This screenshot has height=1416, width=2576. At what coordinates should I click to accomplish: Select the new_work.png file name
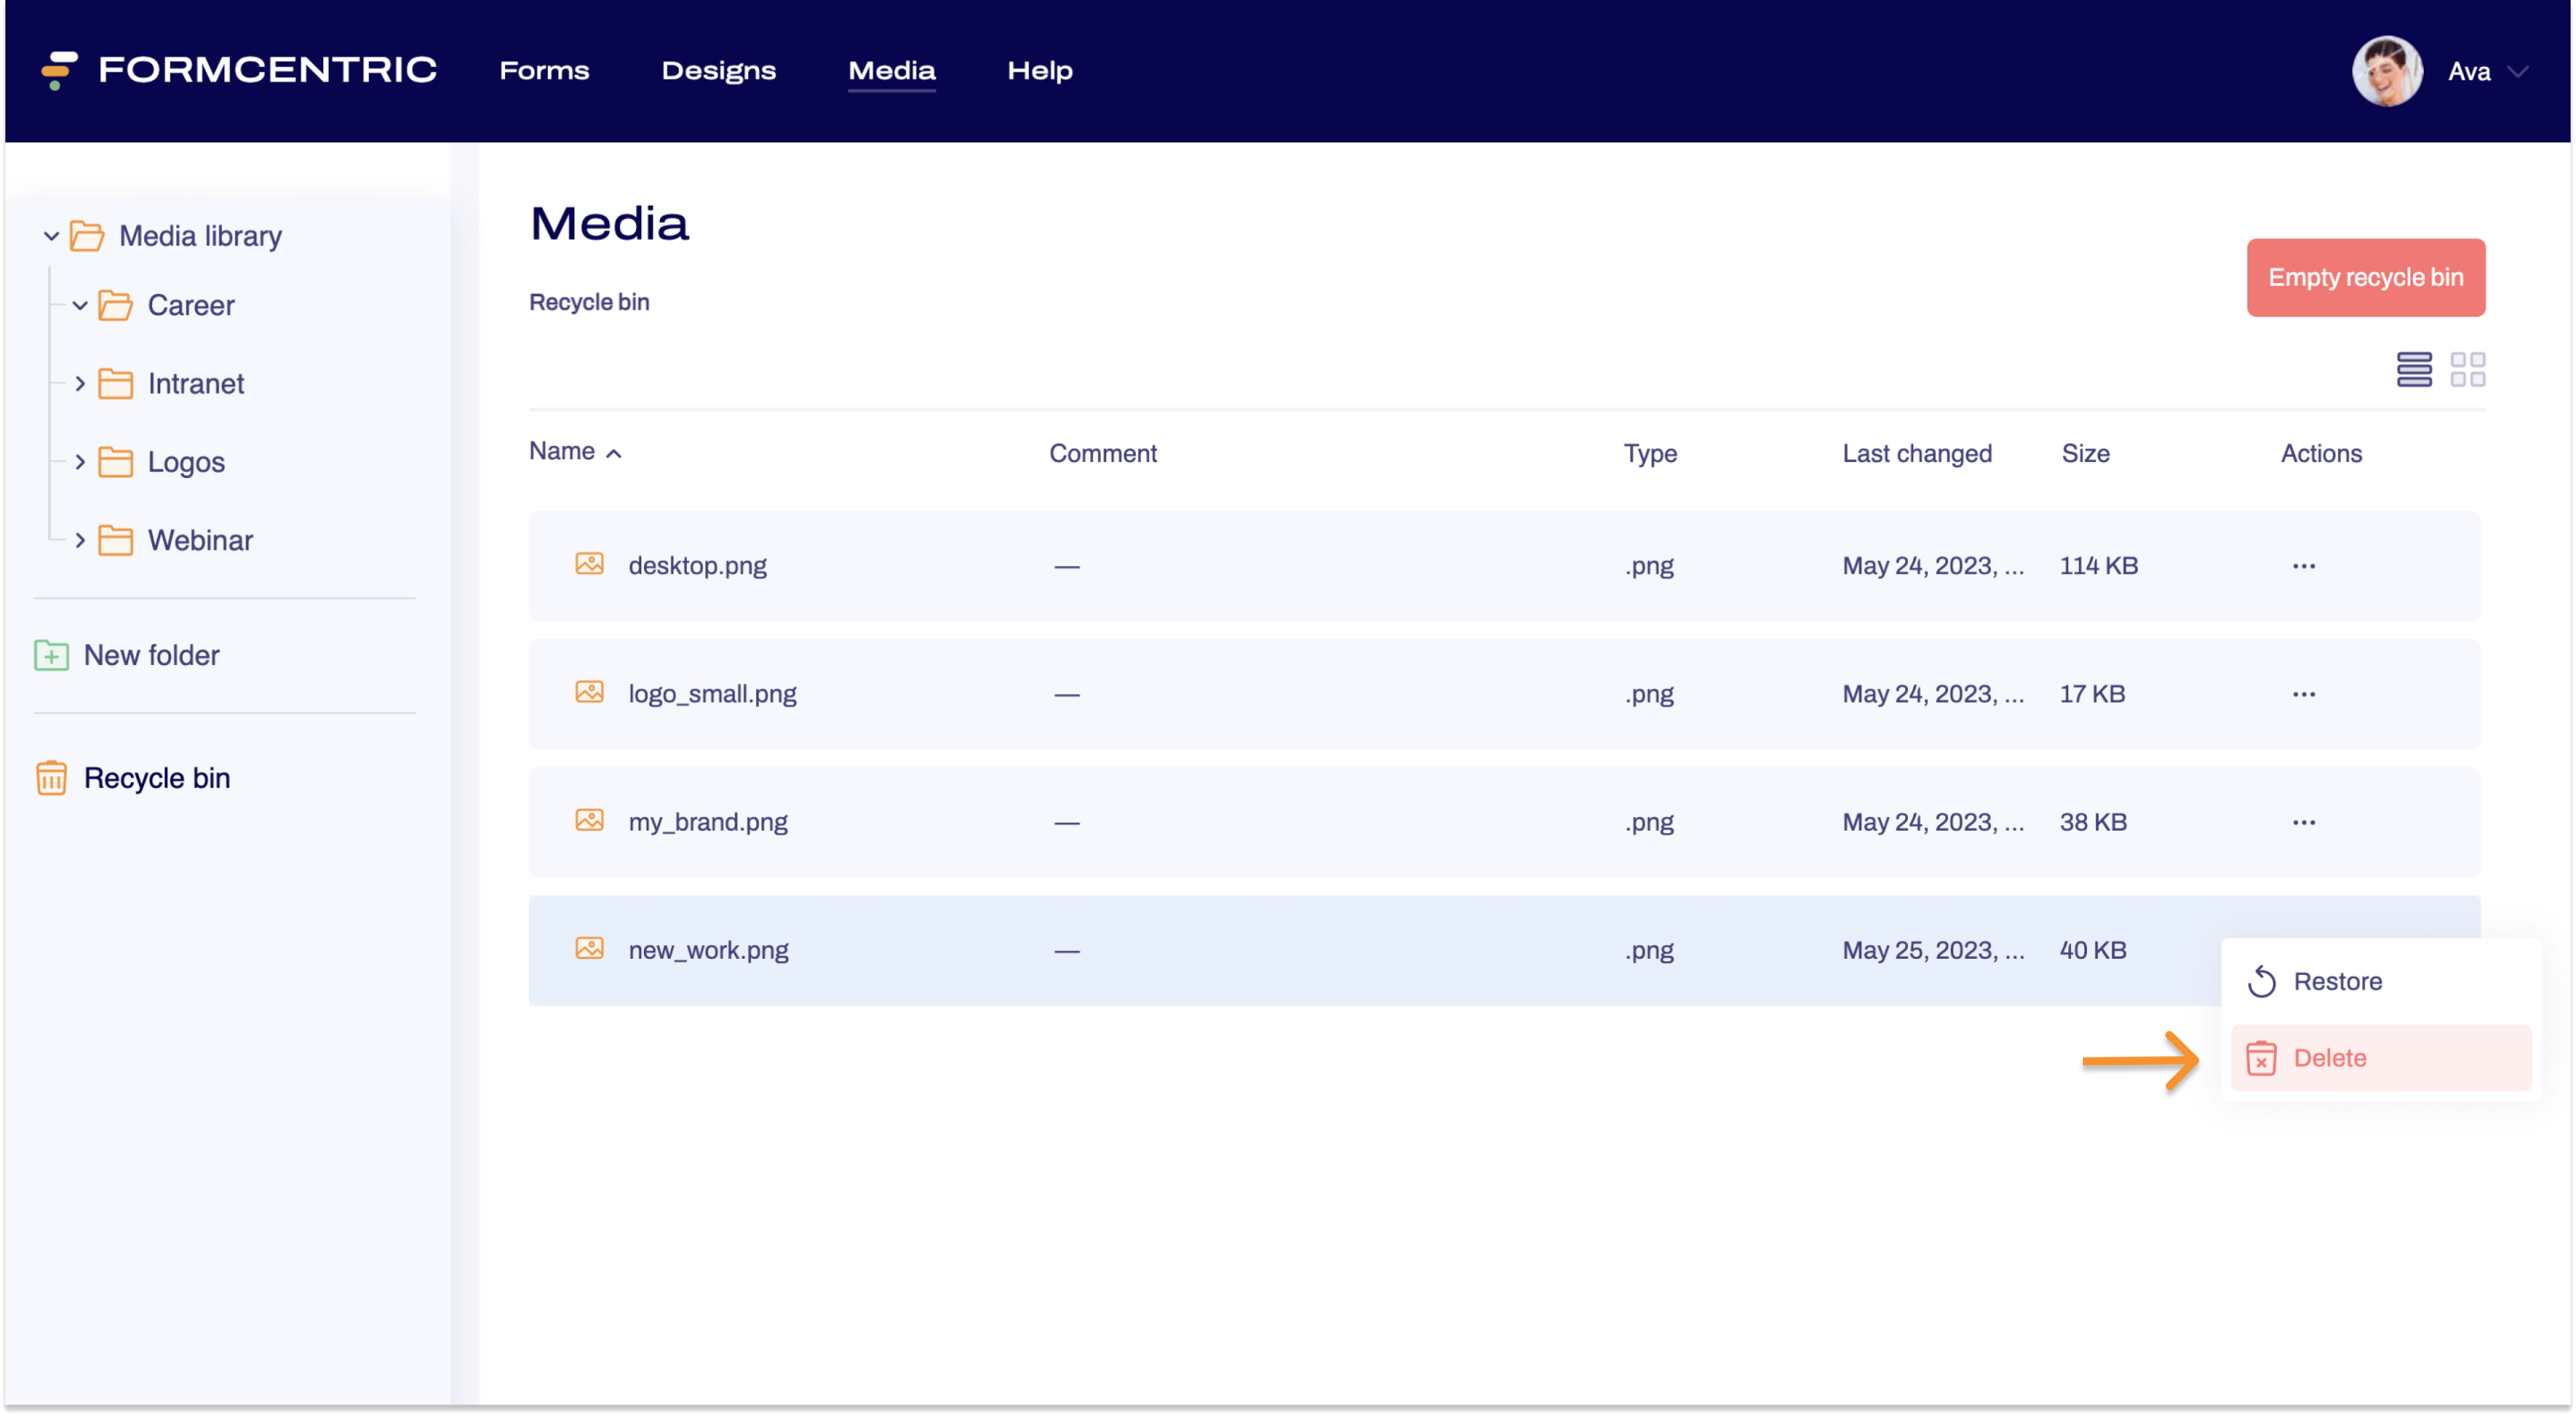[708, 950]
